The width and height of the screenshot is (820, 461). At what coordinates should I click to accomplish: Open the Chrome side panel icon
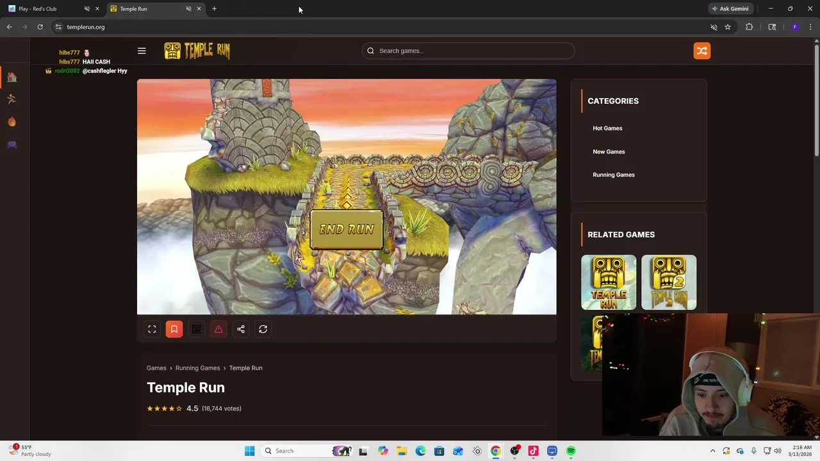pos(772,27)
